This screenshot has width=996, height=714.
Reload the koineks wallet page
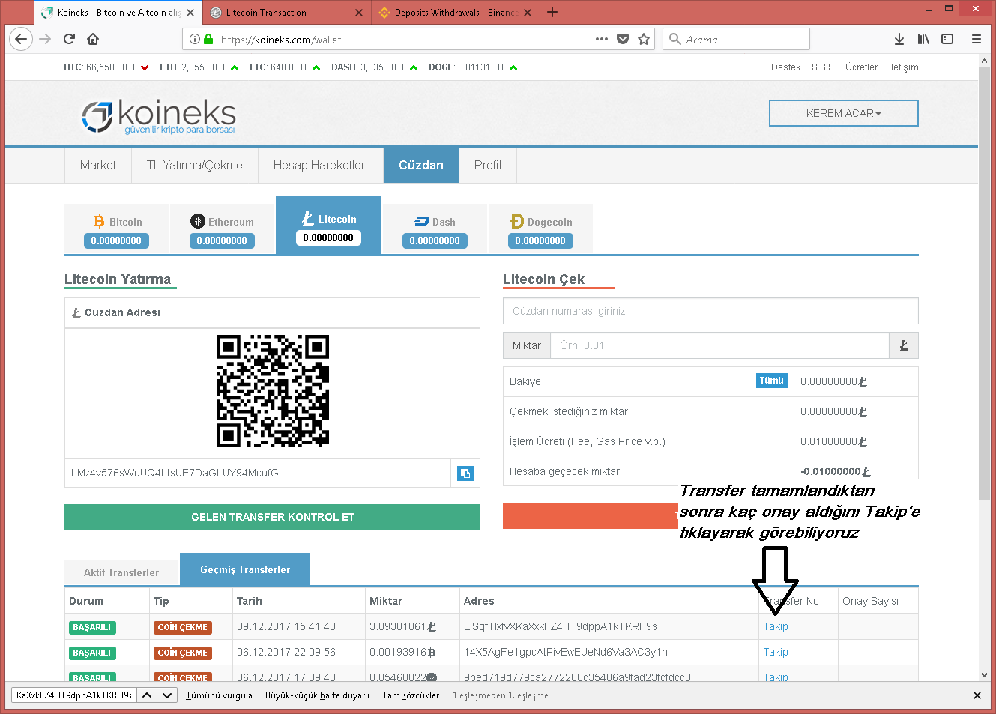click(69, 39)
